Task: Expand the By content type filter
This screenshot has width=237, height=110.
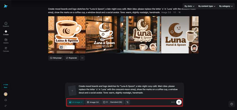Action: click(x=207, y=6)
